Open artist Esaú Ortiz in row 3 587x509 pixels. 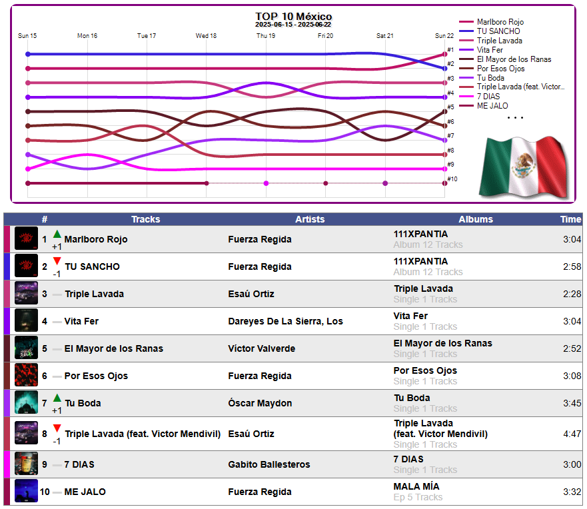(x=251, y=294)
